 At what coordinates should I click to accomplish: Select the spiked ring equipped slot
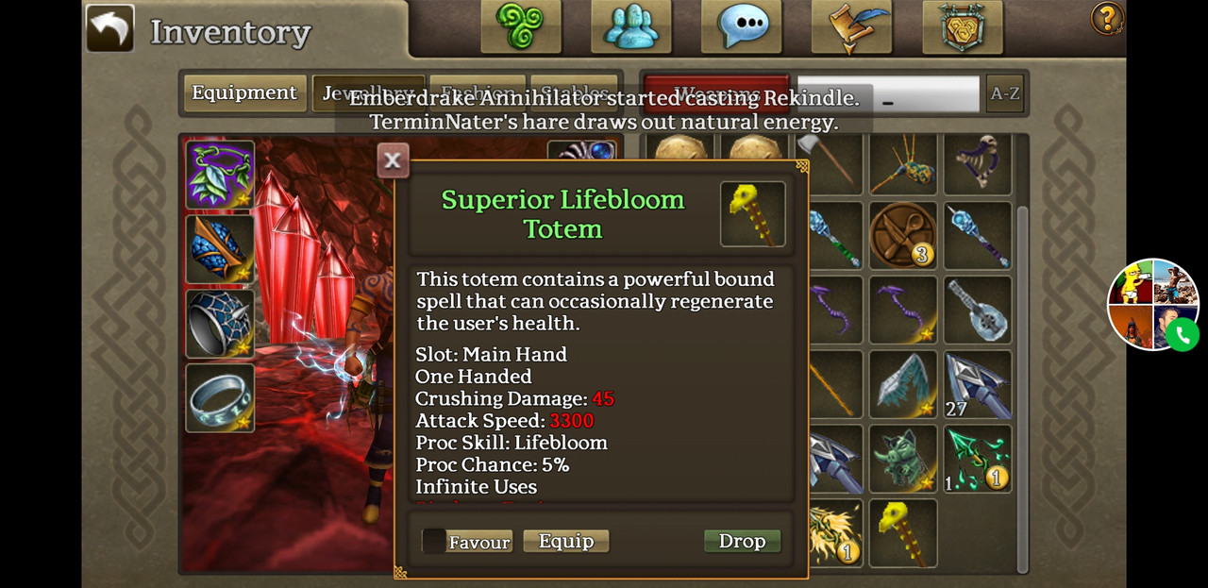(220, 324)
